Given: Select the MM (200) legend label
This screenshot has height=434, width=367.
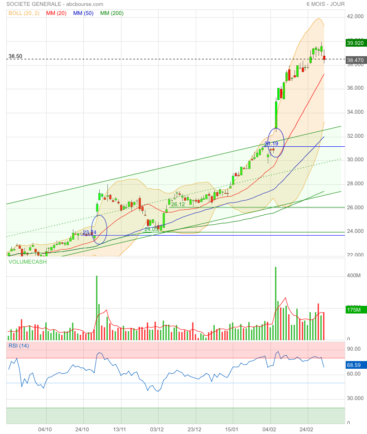Looking at the screenshot, I should coord(112,13).
